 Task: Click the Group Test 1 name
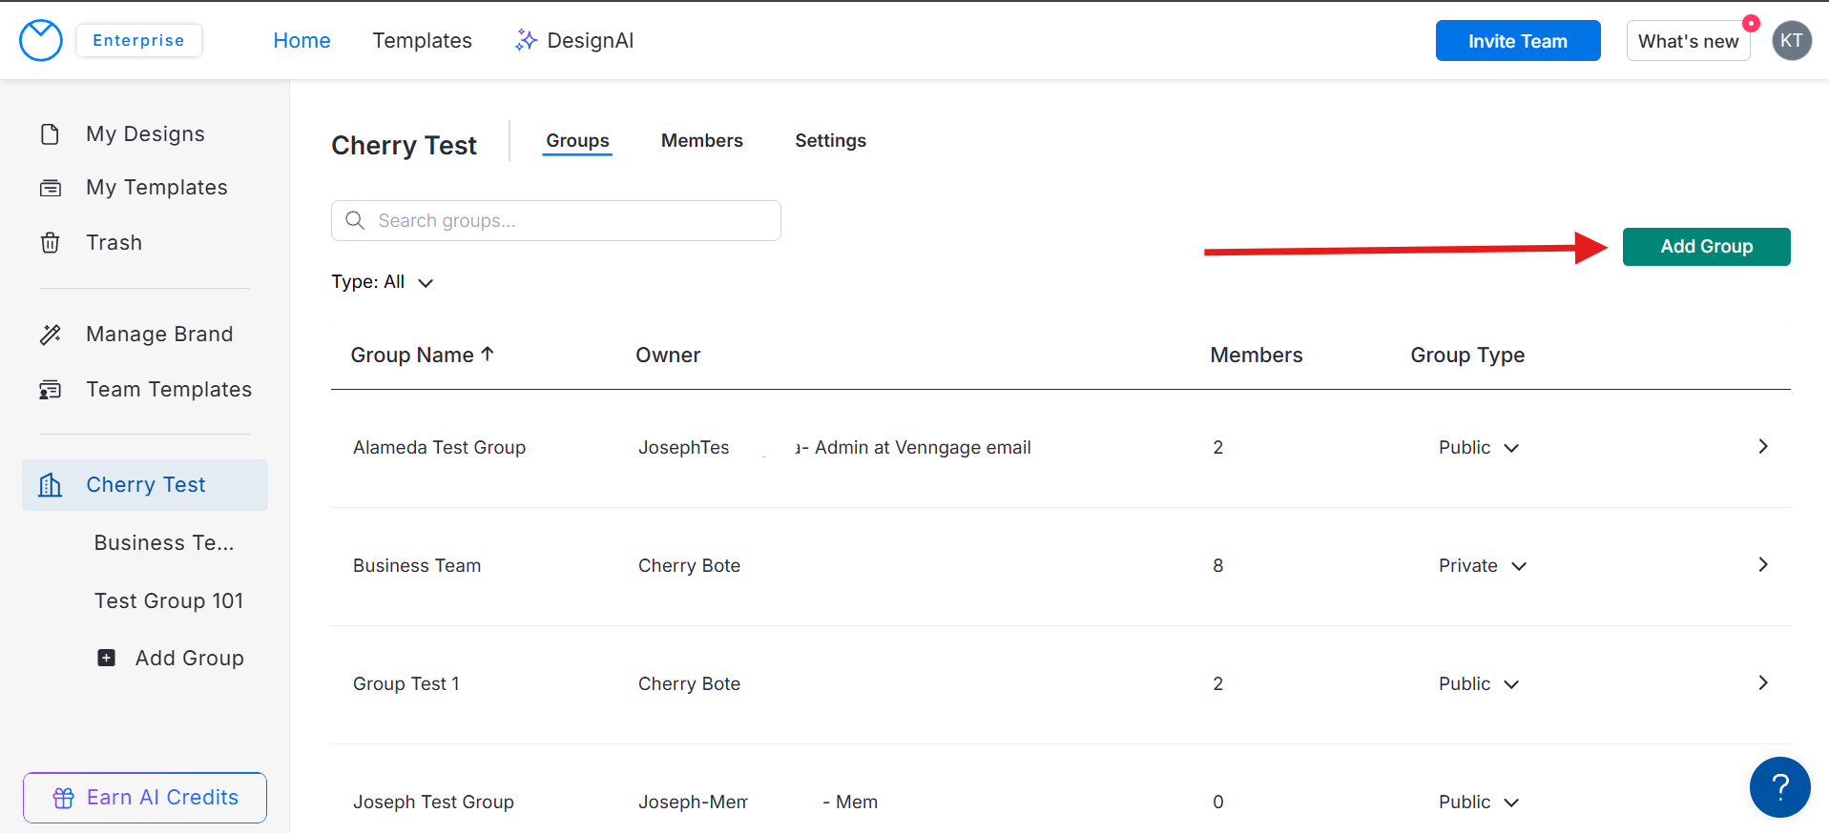click(x=406, y=684)
